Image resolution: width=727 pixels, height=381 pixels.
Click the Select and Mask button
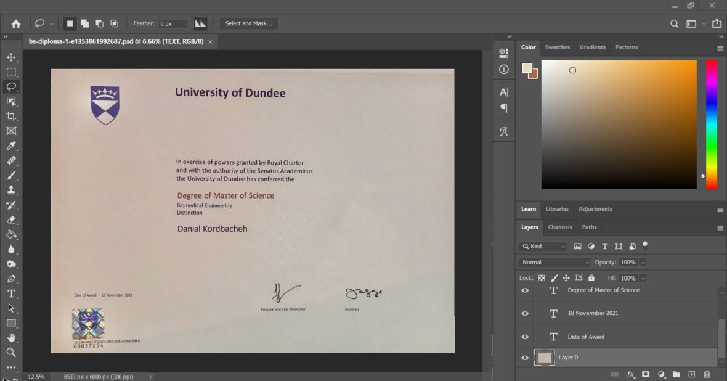pyautogui.click(x=248, y=23)
